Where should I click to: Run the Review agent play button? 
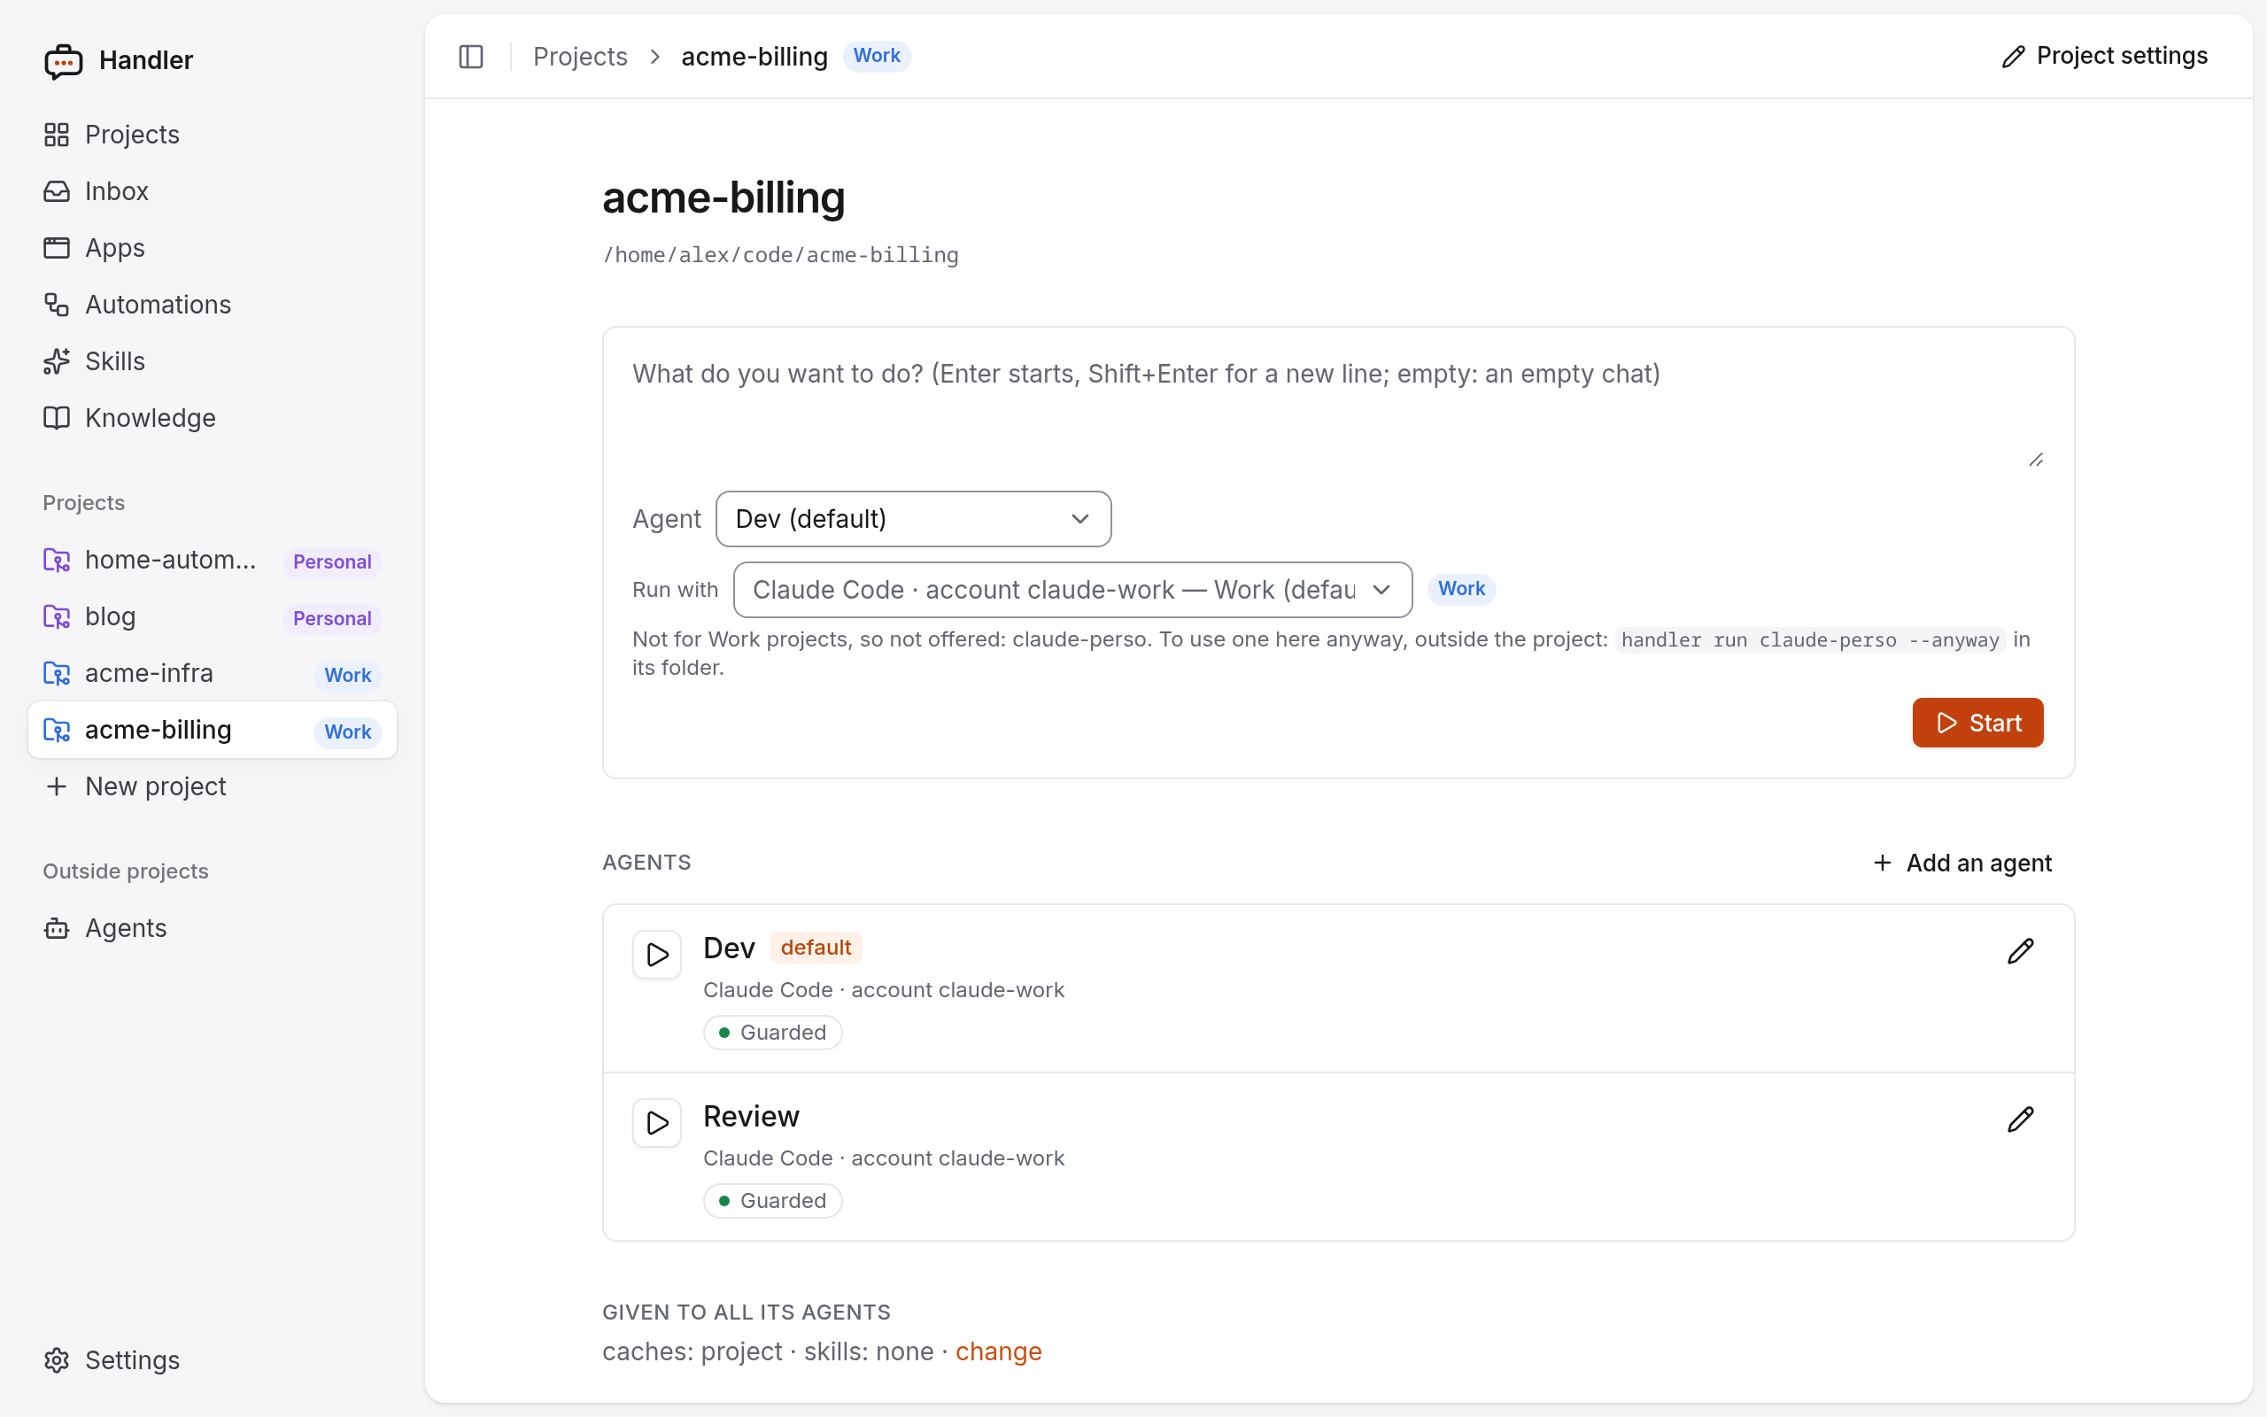657,1123
